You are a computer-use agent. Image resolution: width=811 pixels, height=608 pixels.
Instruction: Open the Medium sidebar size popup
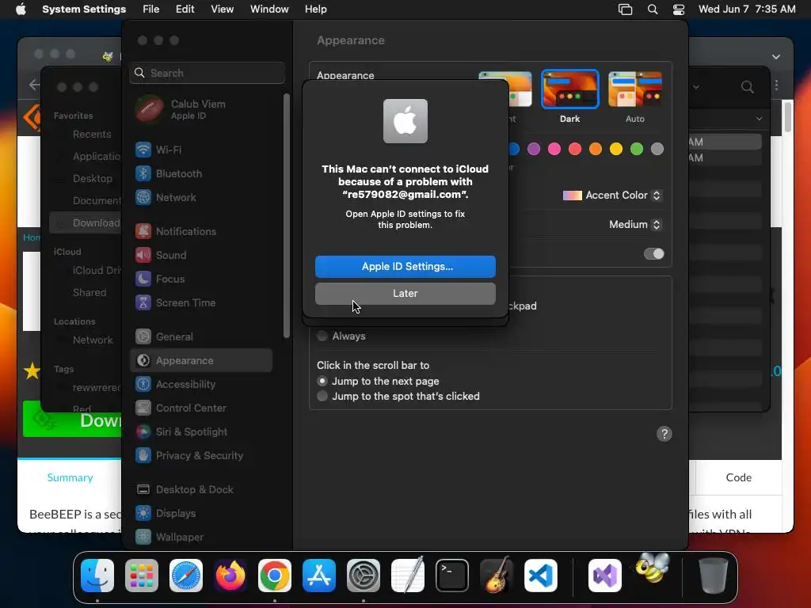(x=636, y=224)
